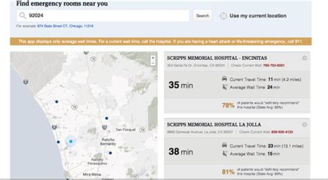
Task: Zoom out the map with minus button
Action: click(x=153, y=63)
